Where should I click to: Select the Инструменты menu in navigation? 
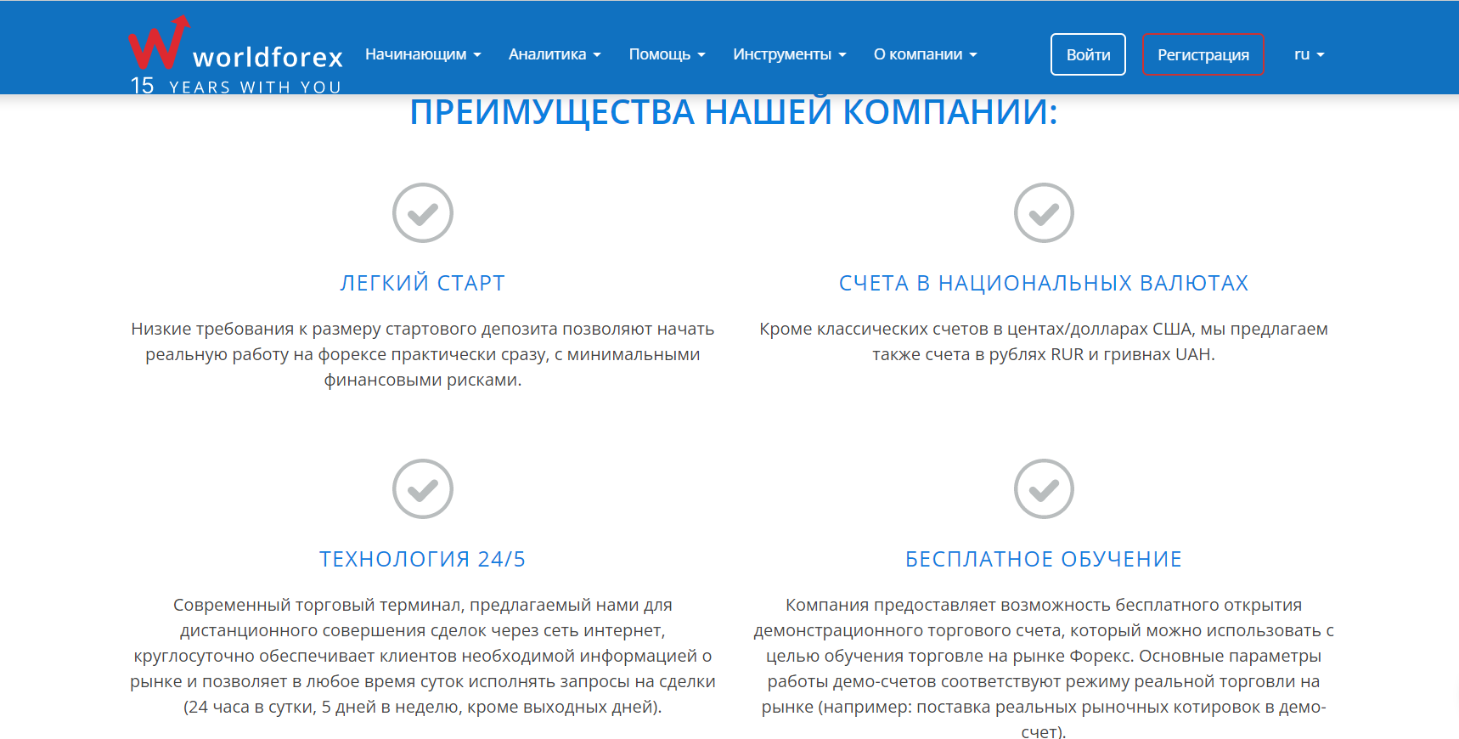(789, 54)
